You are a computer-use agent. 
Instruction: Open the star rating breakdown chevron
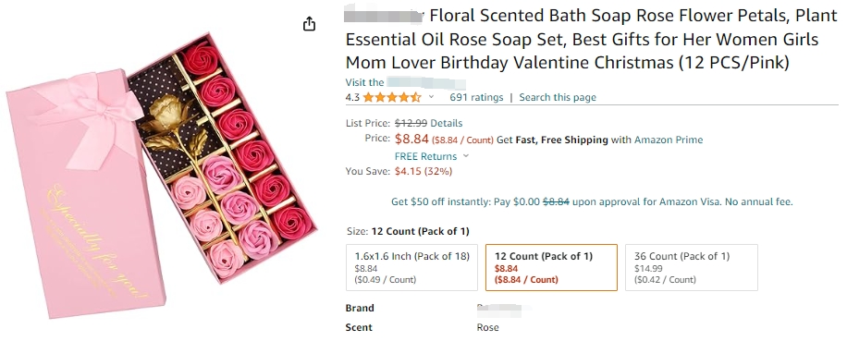click(x=431, y=97)
